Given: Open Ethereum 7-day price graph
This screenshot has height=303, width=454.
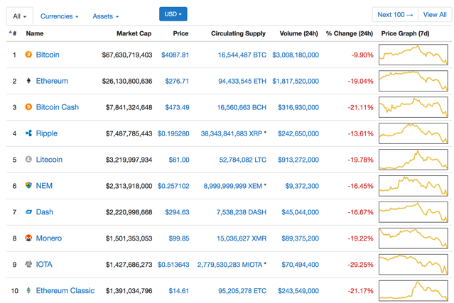Looking at the screenshot, I should (414, 81).
